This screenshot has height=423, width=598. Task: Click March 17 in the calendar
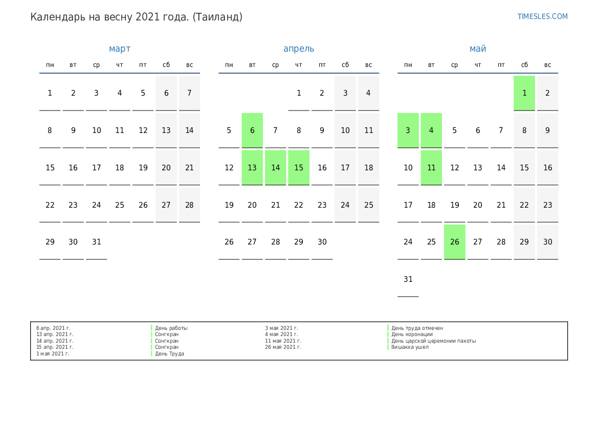(x=96, y=168)
